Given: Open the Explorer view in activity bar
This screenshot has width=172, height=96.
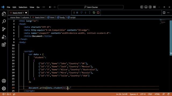Looking at the screenshot, I should tap(4, 14).
